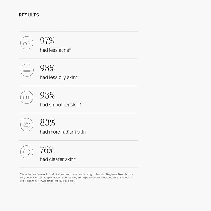211x211 pixels.
Task: Select the "had less acne*" label
Action: (56, 50)
